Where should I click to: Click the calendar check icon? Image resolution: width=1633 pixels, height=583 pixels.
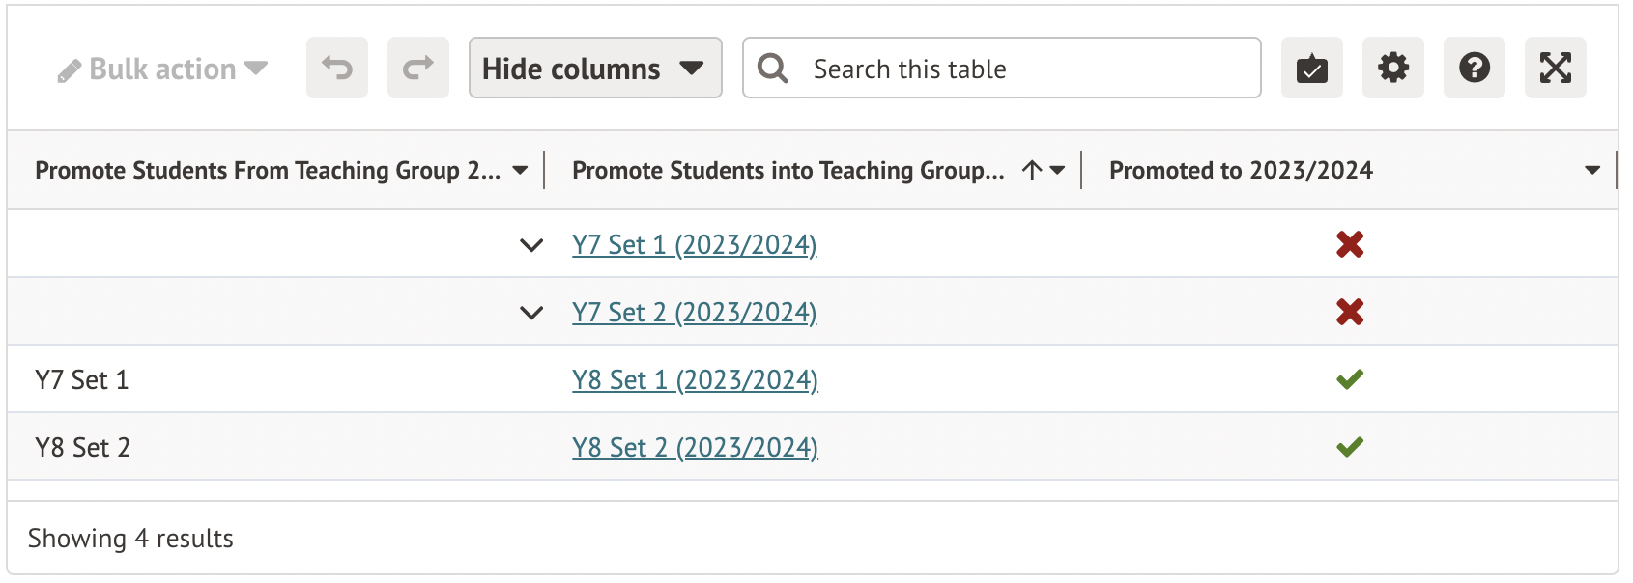click(1311, 68)
